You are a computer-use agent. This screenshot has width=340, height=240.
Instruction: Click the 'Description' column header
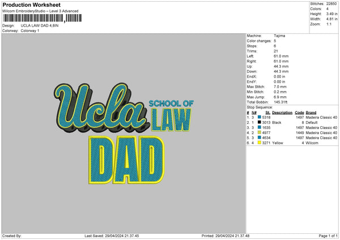point(282,113)
